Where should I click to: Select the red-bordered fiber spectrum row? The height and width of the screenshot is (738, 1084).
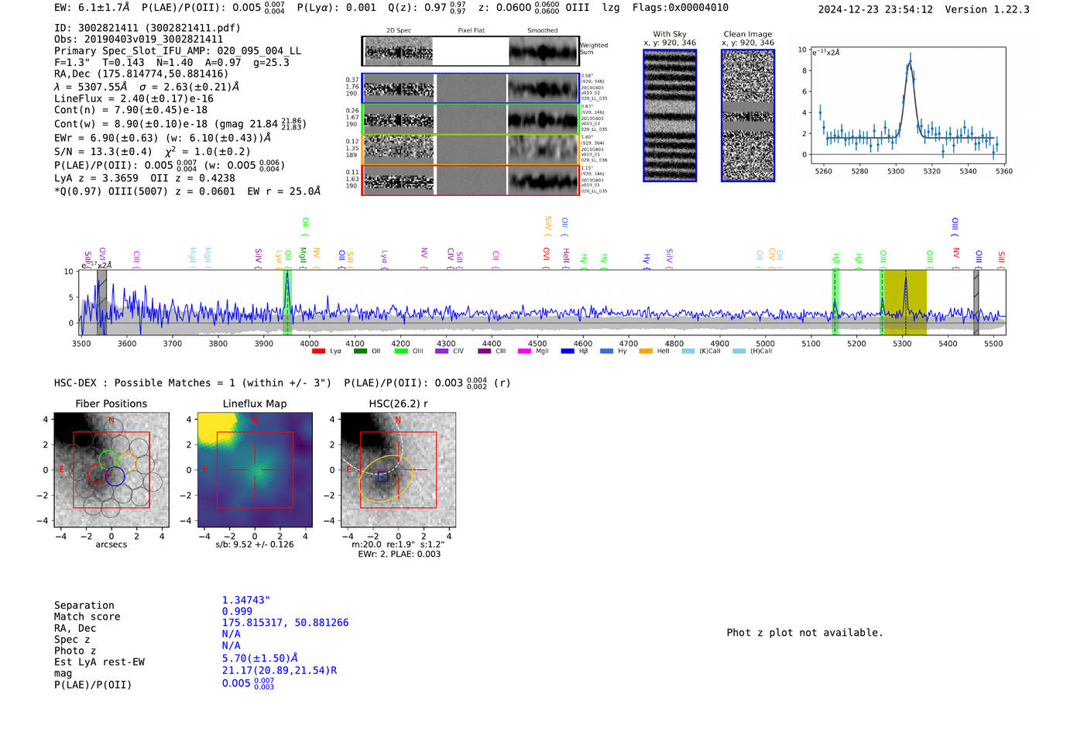pyautogui.click(x=470, y=180)
